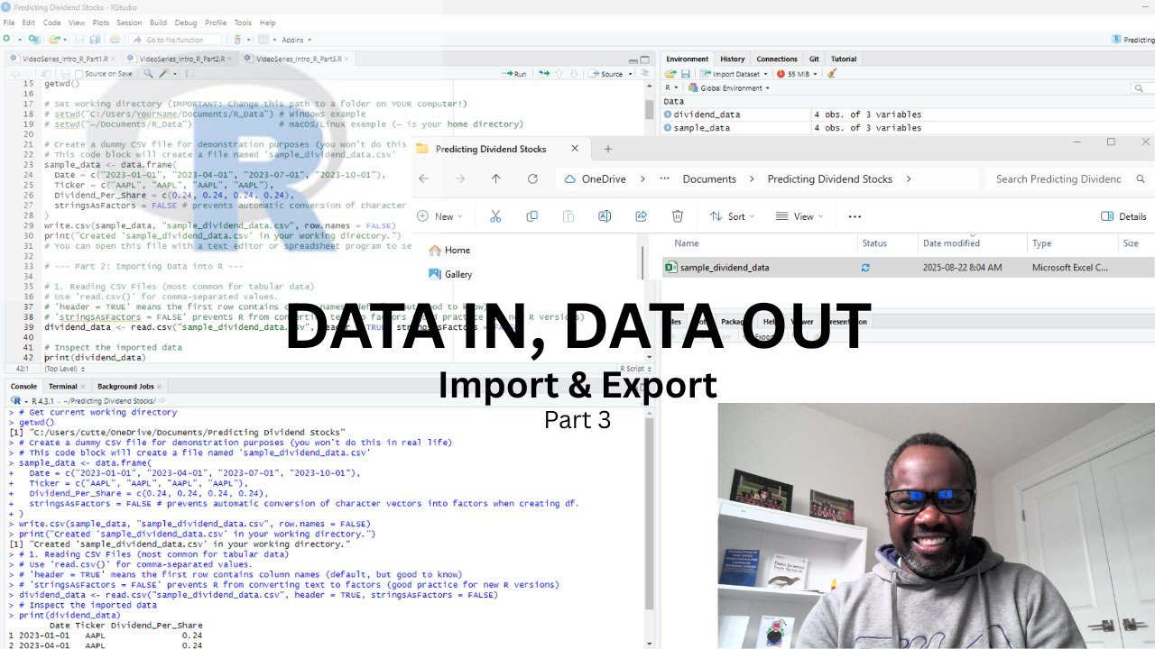Screen dimensions: 1155x649
Task: Run the selected code with the Run icon
Action: (x=519, y=73)
